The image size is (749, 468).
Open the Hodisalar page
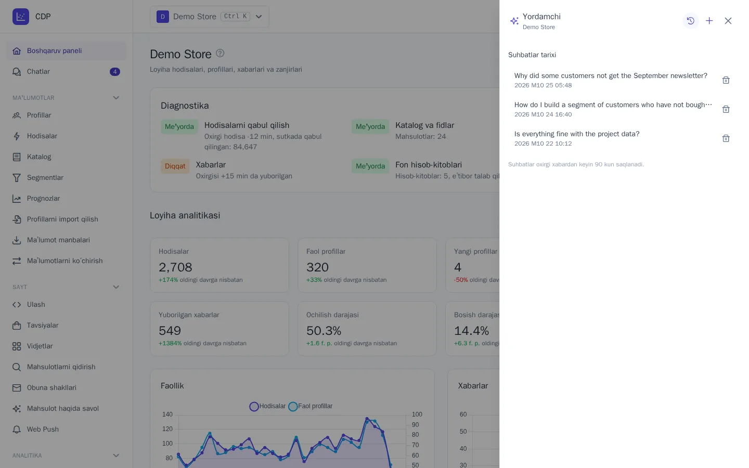(x=66, y=136)
